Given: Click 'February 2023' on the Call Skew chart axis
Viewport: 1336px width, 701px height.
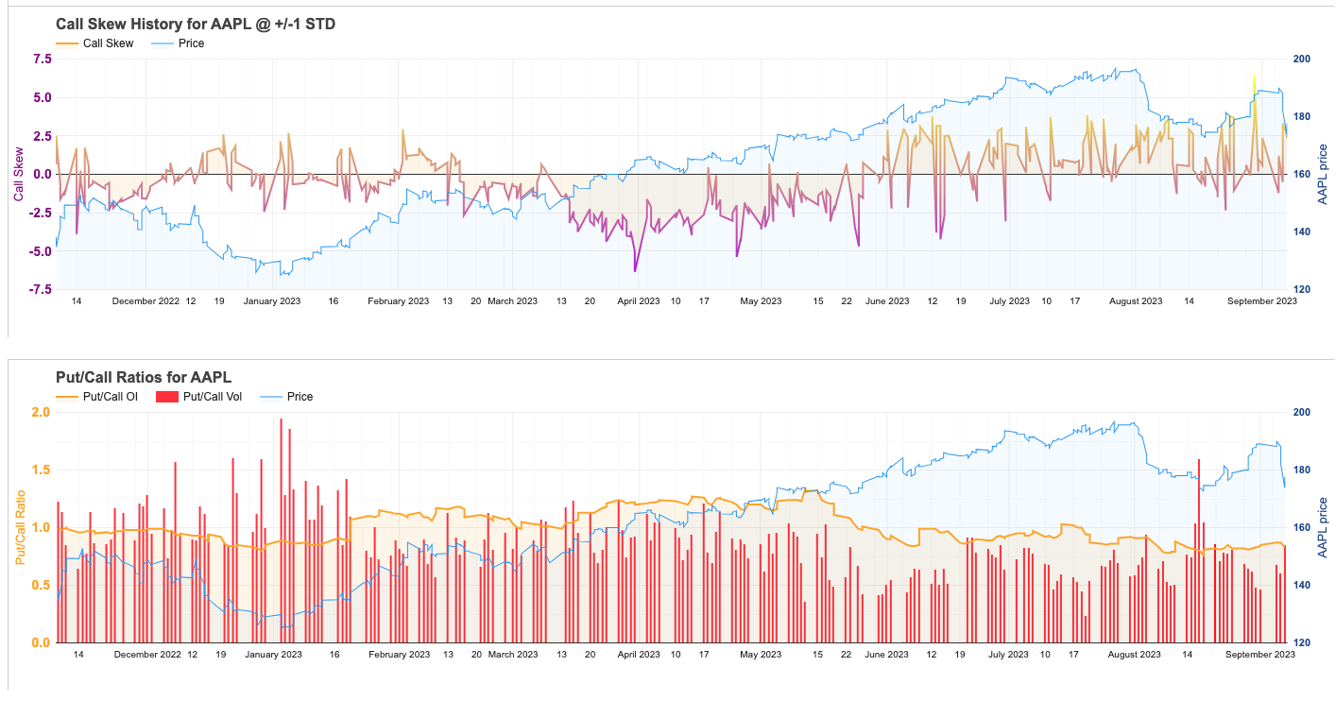Looking at the screenshot, I should point(399,301).
